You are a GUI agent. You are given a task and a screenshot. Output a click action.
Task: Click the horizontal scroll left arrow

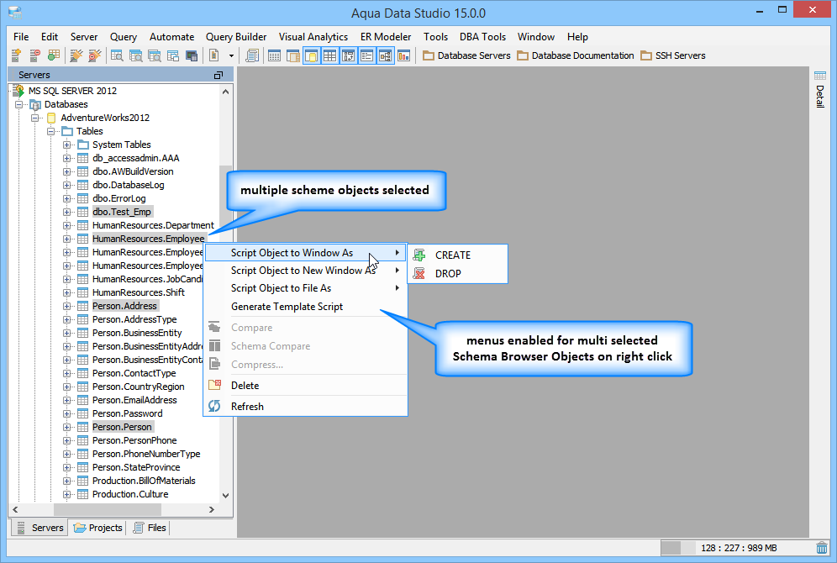tap(15, 509)
